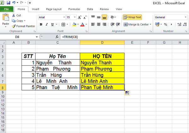This screenshot has width=189, height=133.
Task: Select cell containing Nguyễn Thanh in column D
Action: tap(102, 62)
